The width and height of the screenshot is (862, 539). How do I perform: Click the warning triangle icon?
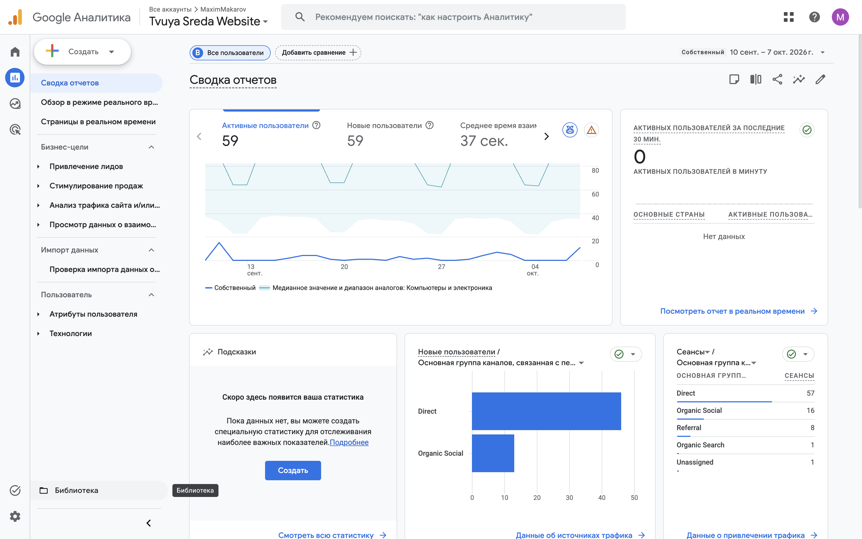point(591,130)
